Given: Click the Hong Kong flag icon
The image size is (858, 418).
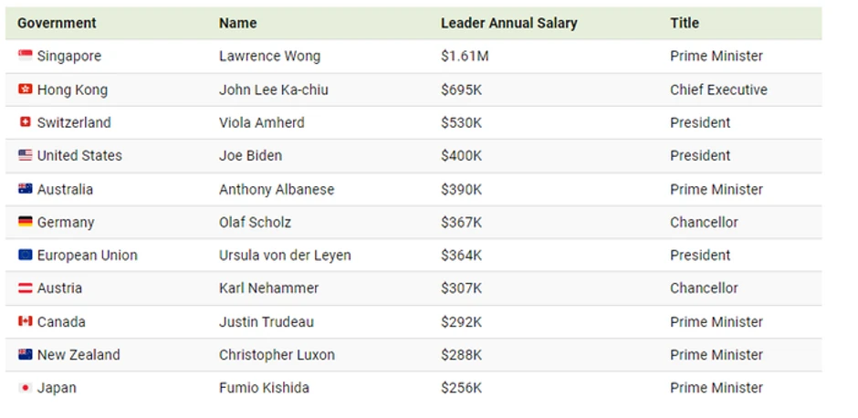Looking at the screenshot, I should (26, 89).
